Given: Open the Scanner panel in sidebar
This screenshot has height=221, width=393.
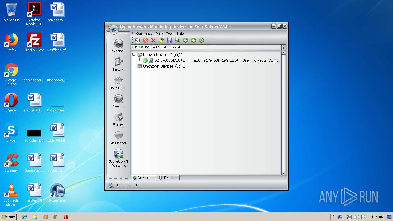Looking at the screenshot, I should (118, 46).
